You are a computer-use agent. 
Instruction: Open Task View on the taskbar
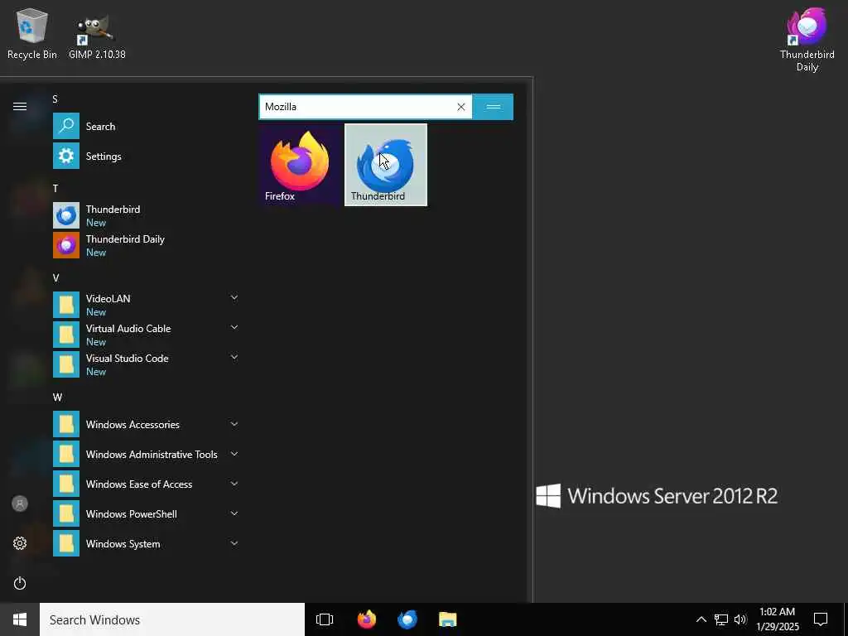tap(325, 619)
